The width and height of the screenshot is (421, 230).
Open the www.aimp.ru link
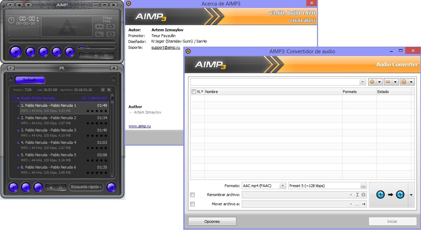coord(140,126)
